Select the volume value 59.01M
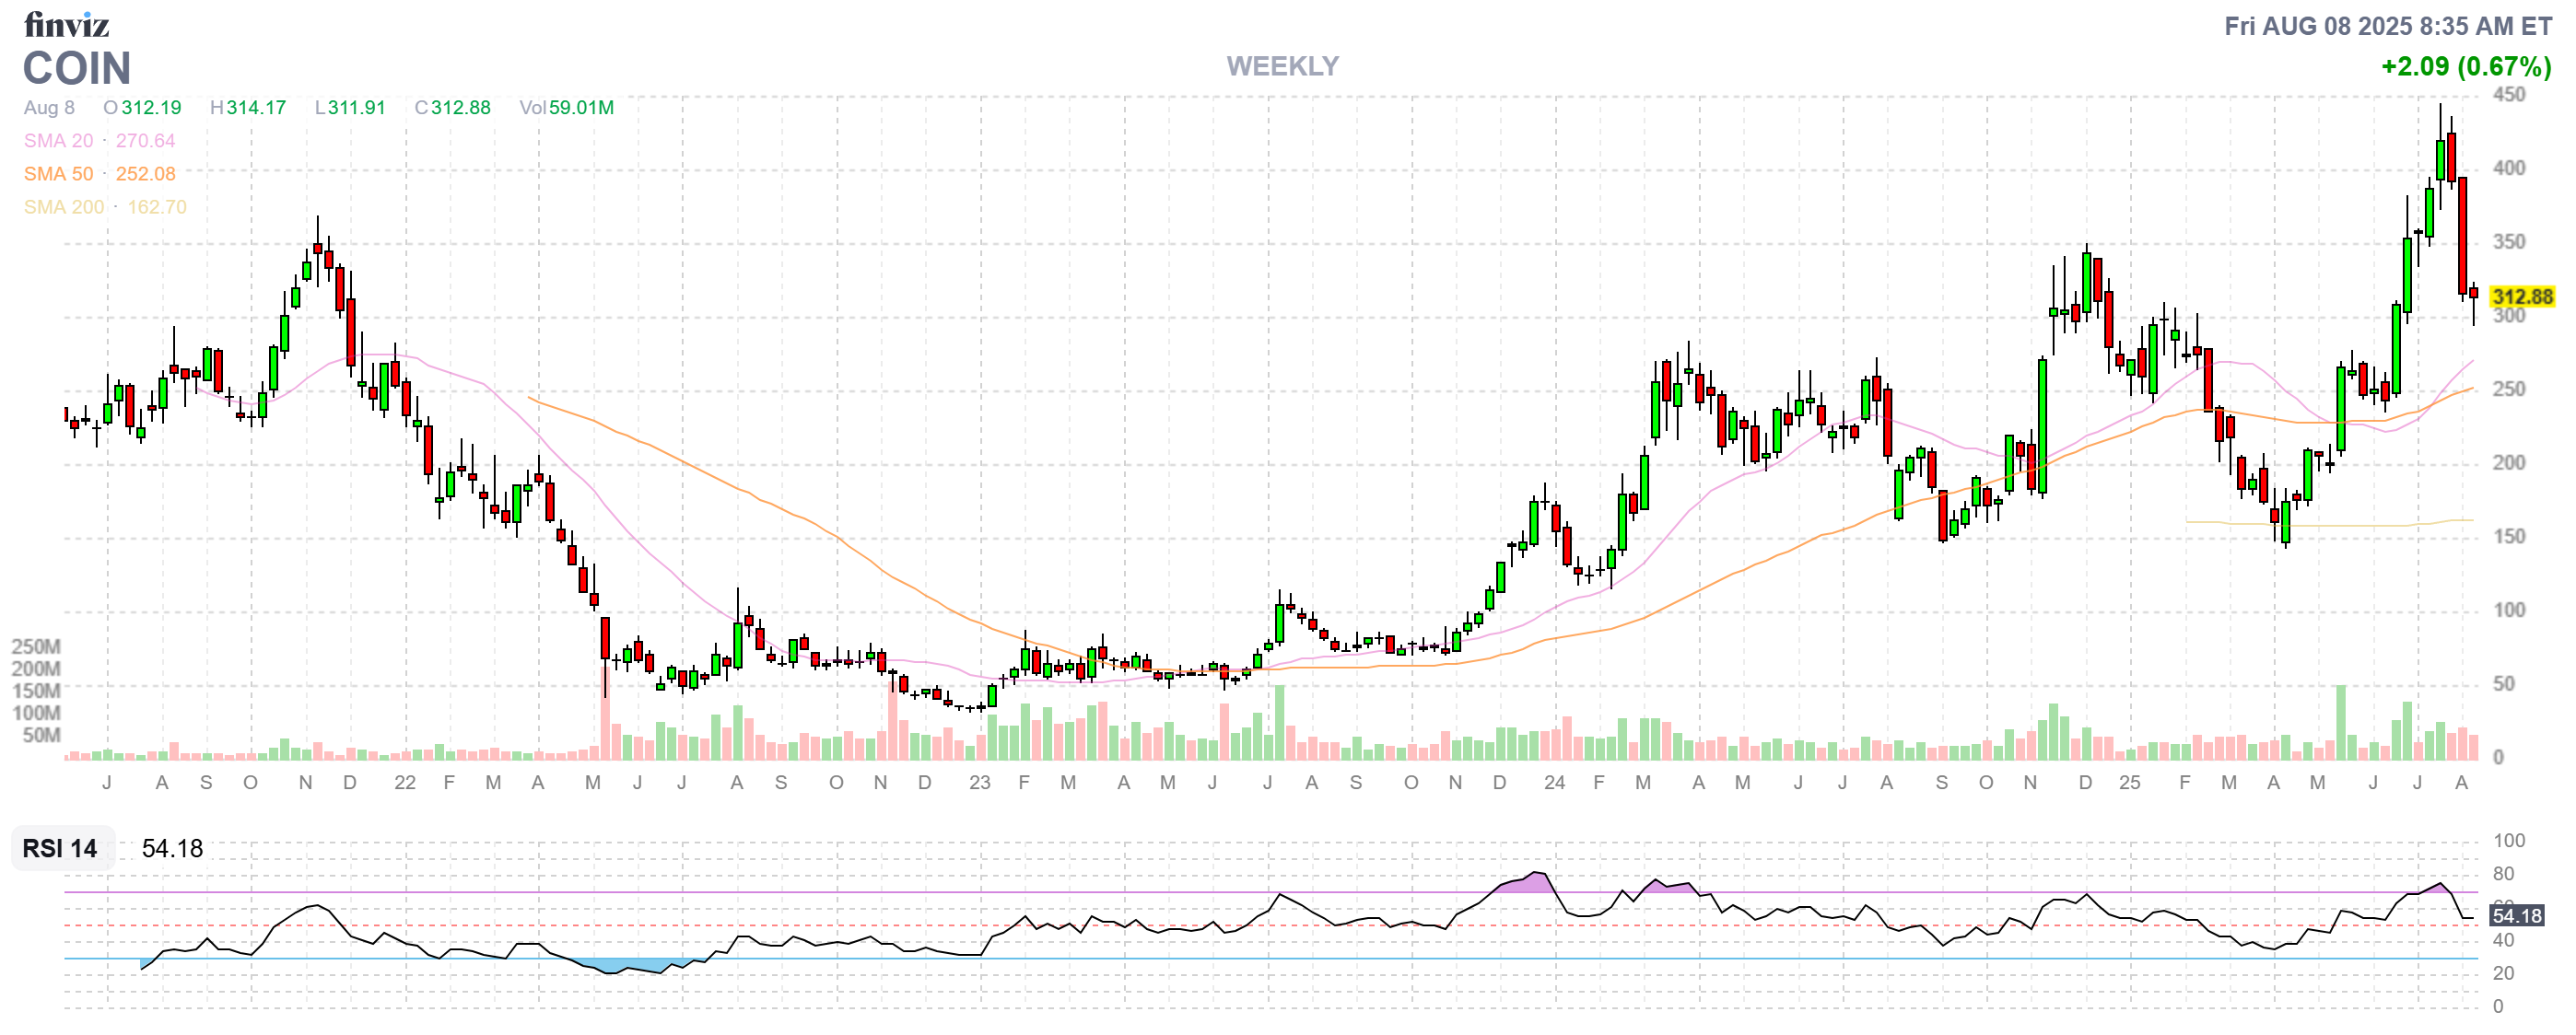This screenshot has height=1035, width=2576. coord(581,108)
